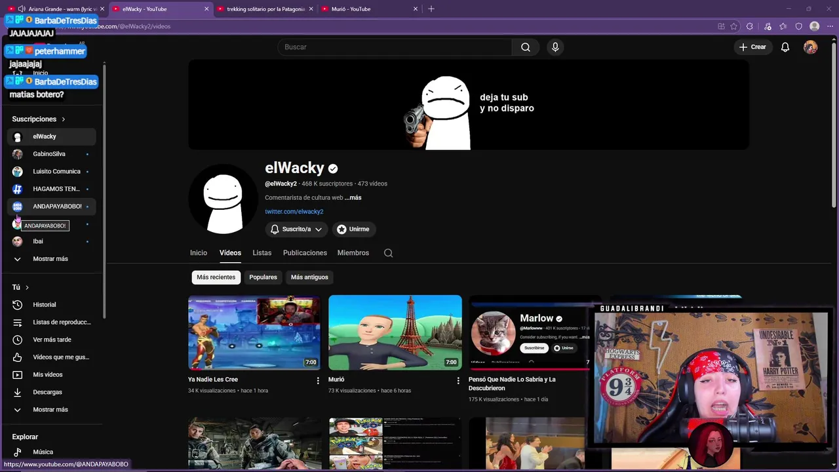The height and width of the screenshot is (472, 839).
Task: Select Más recientes filter chip
Action: [x=216, y=277]
